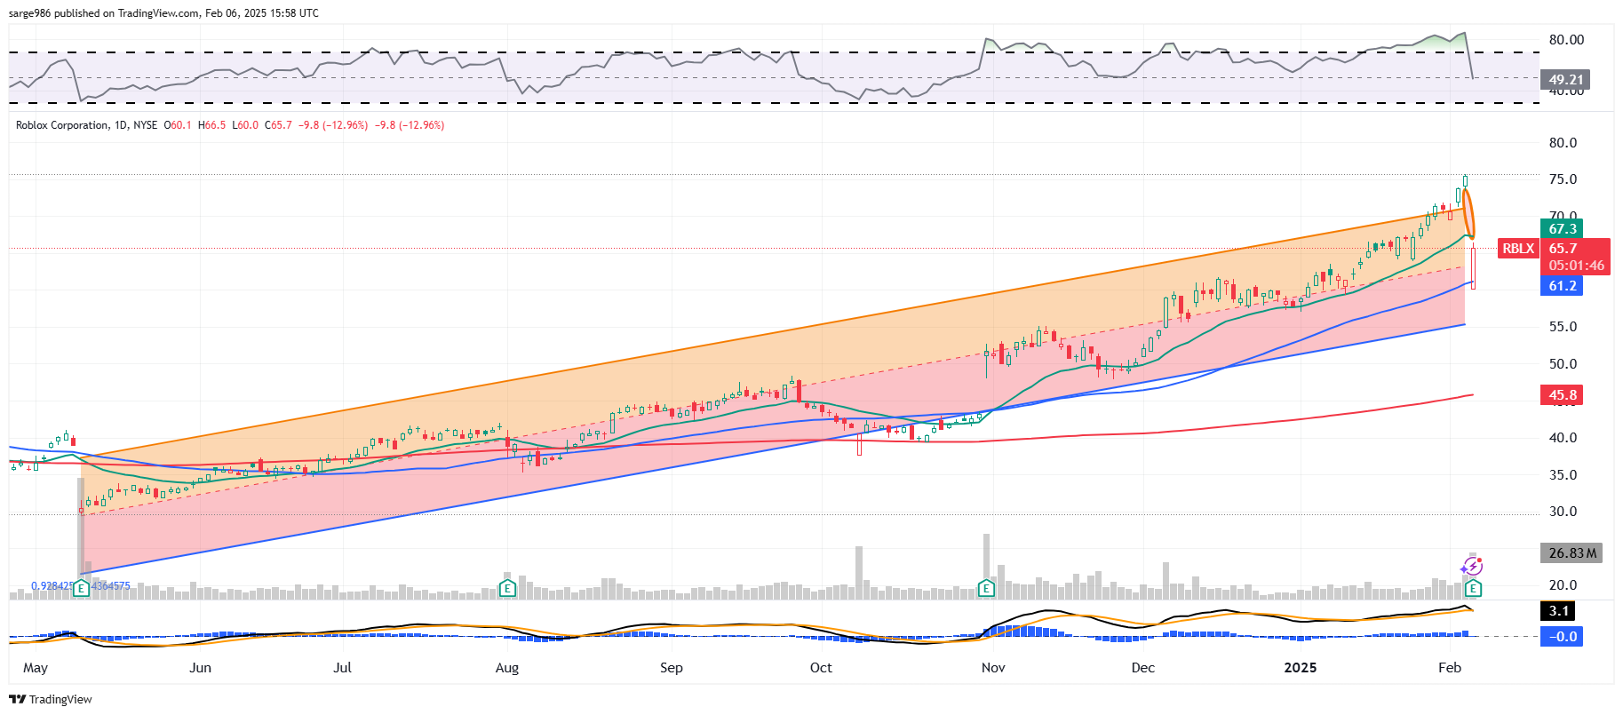The height and width of the screenshot is (715, 1623).
Task: Click the purple lightning bolt news icon
Action: coord(1472,567)
